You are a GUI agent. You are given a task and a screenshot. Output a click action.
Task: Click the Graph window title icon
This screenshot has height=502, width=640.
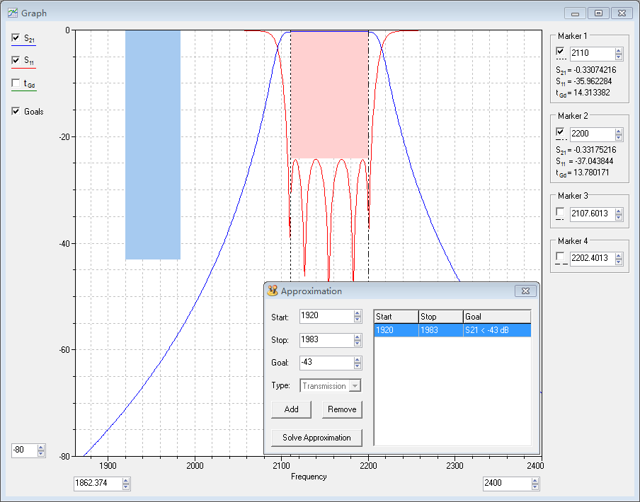[x=12, y=13]
